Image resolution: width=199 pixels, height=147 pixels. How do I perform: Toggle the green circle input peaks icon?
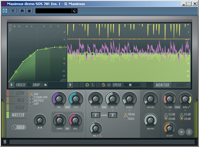click(87, 85)
